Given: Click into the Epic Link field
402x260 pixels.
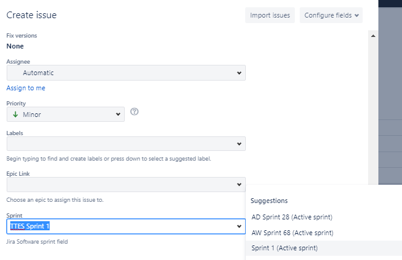Looking at the screenshot, I should pyautogui.click(x=121, y=184).
